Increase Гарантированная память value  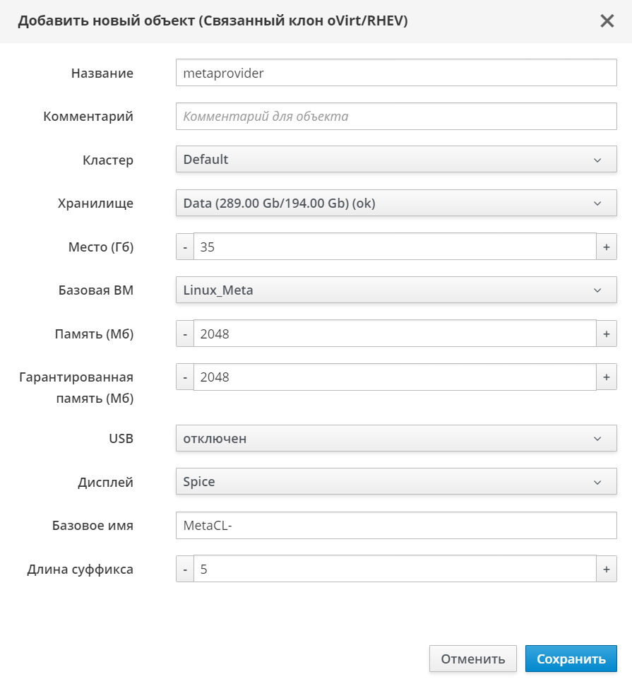(x=607, y=377)
